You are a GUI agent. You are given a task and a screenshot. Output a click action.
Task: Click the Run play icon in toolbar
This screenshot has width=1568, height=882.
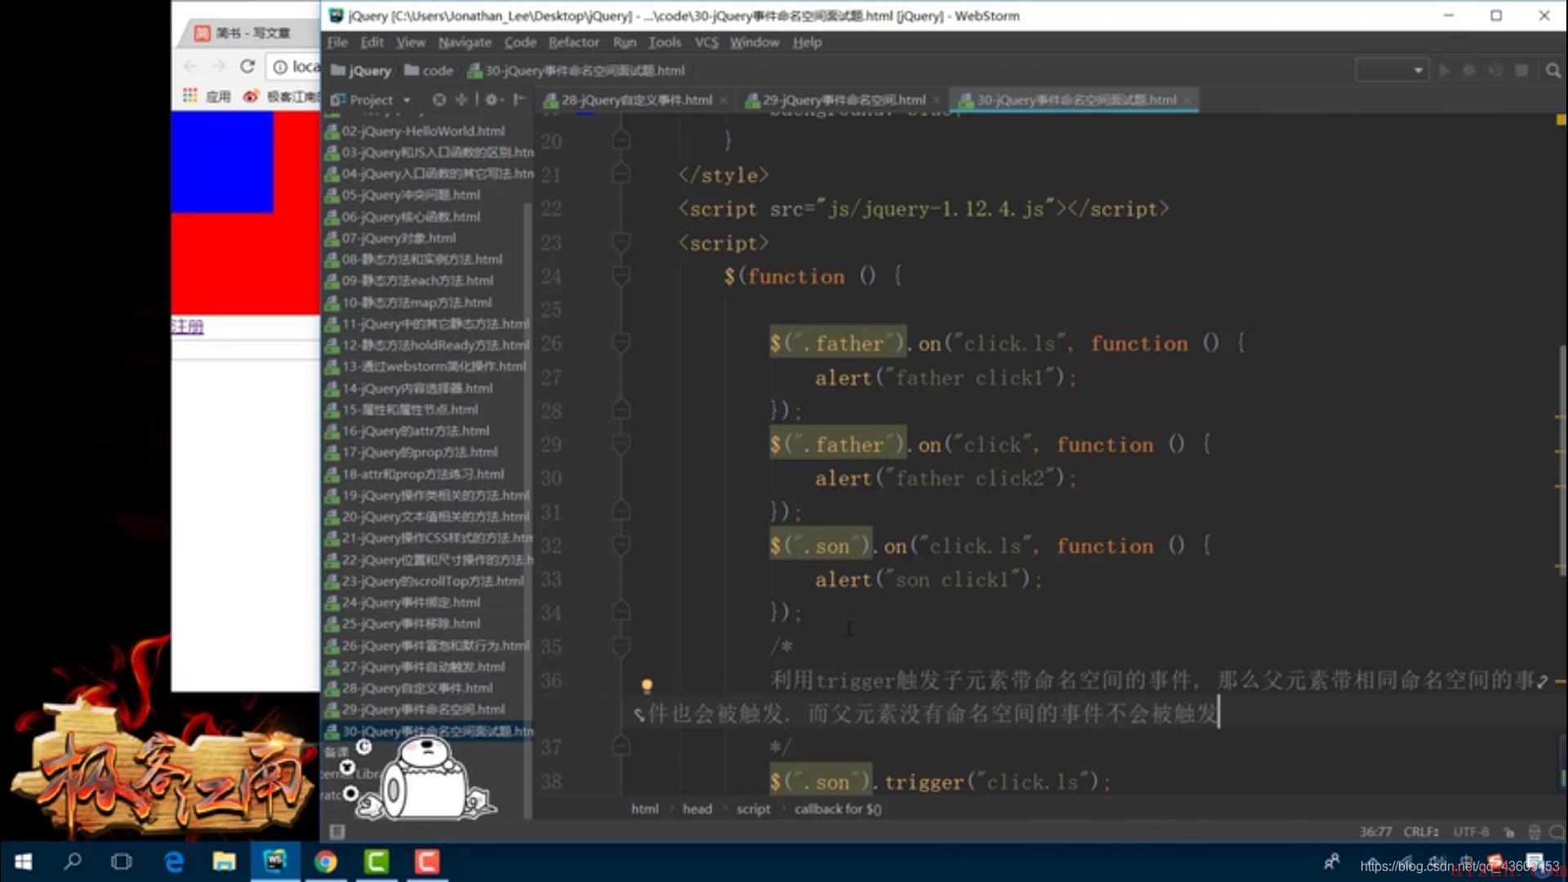tap(1444, 70)
